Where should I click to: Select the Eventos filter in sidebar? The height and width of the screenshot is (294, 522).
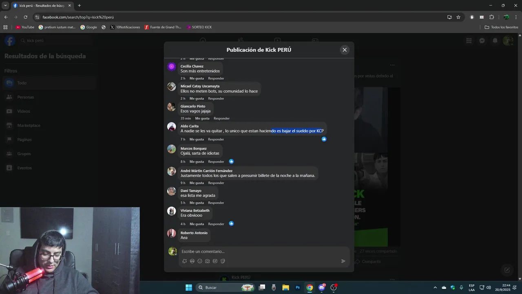coord(49,168)
